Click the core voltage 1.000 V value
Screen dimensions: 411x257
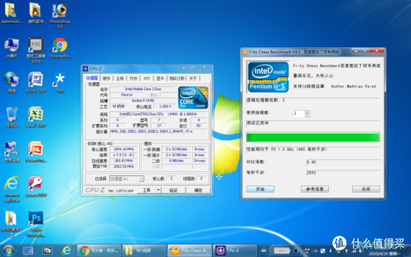click(165, 106)
